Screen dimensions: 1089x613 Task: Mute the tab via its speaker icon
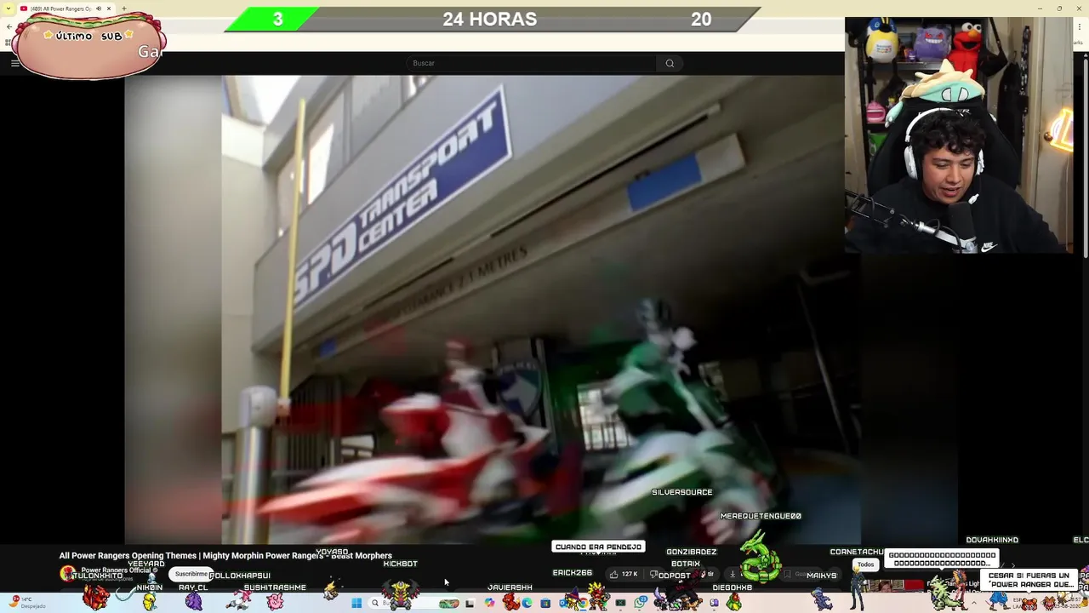point(98,9)
